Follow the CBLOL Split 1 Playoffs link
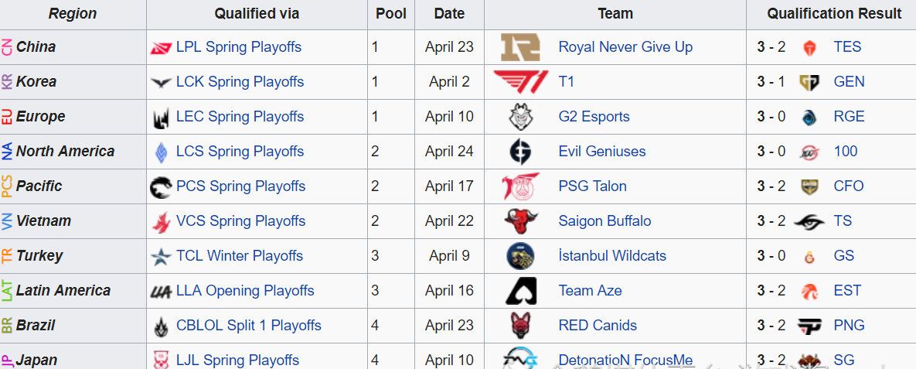 point(248,326)
